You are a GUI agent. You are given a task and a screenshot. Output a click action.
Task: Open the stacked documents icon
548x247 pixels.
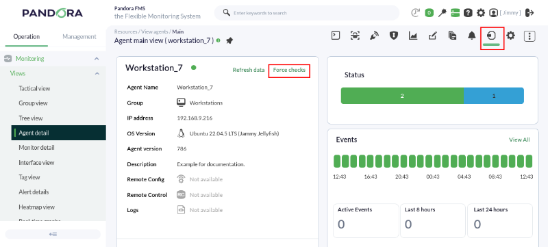coord(452,36)
